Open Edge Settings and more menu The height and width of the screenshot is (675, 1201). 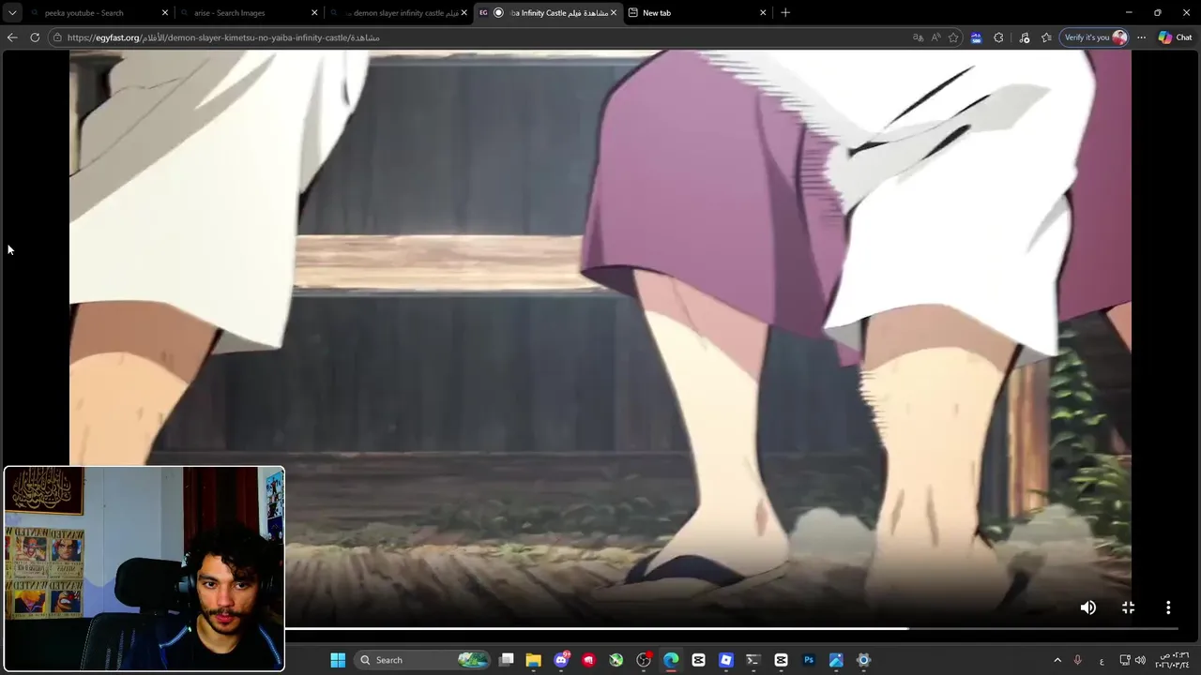pyautogui.click(x=1141, y=37)
